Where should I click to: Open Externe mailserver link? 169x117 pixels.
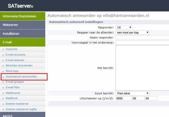pyautogui.click(x=17, y=104)
